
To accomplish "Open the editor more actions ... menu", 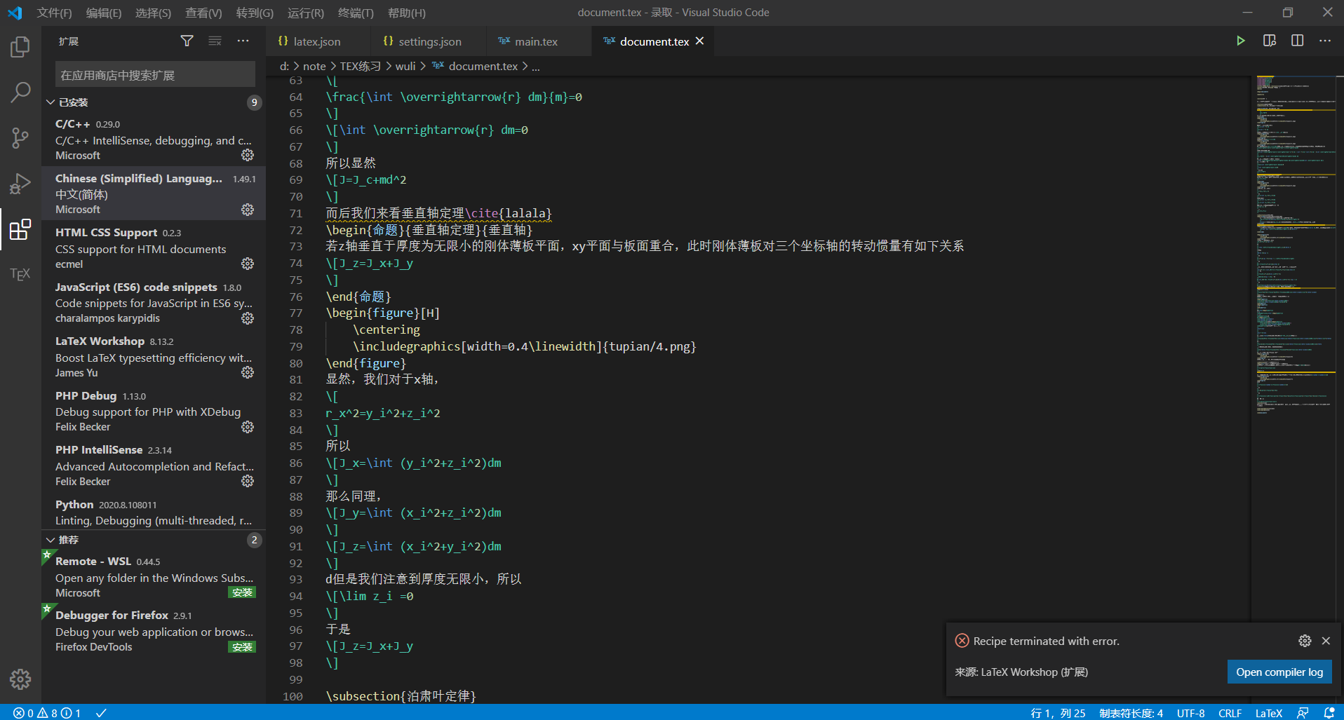I will [1325, 41].
